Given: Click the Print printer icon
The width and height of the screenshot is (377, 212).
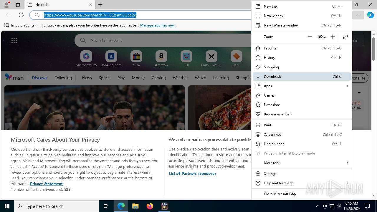Looking at the screenshot, I should 258,125.
